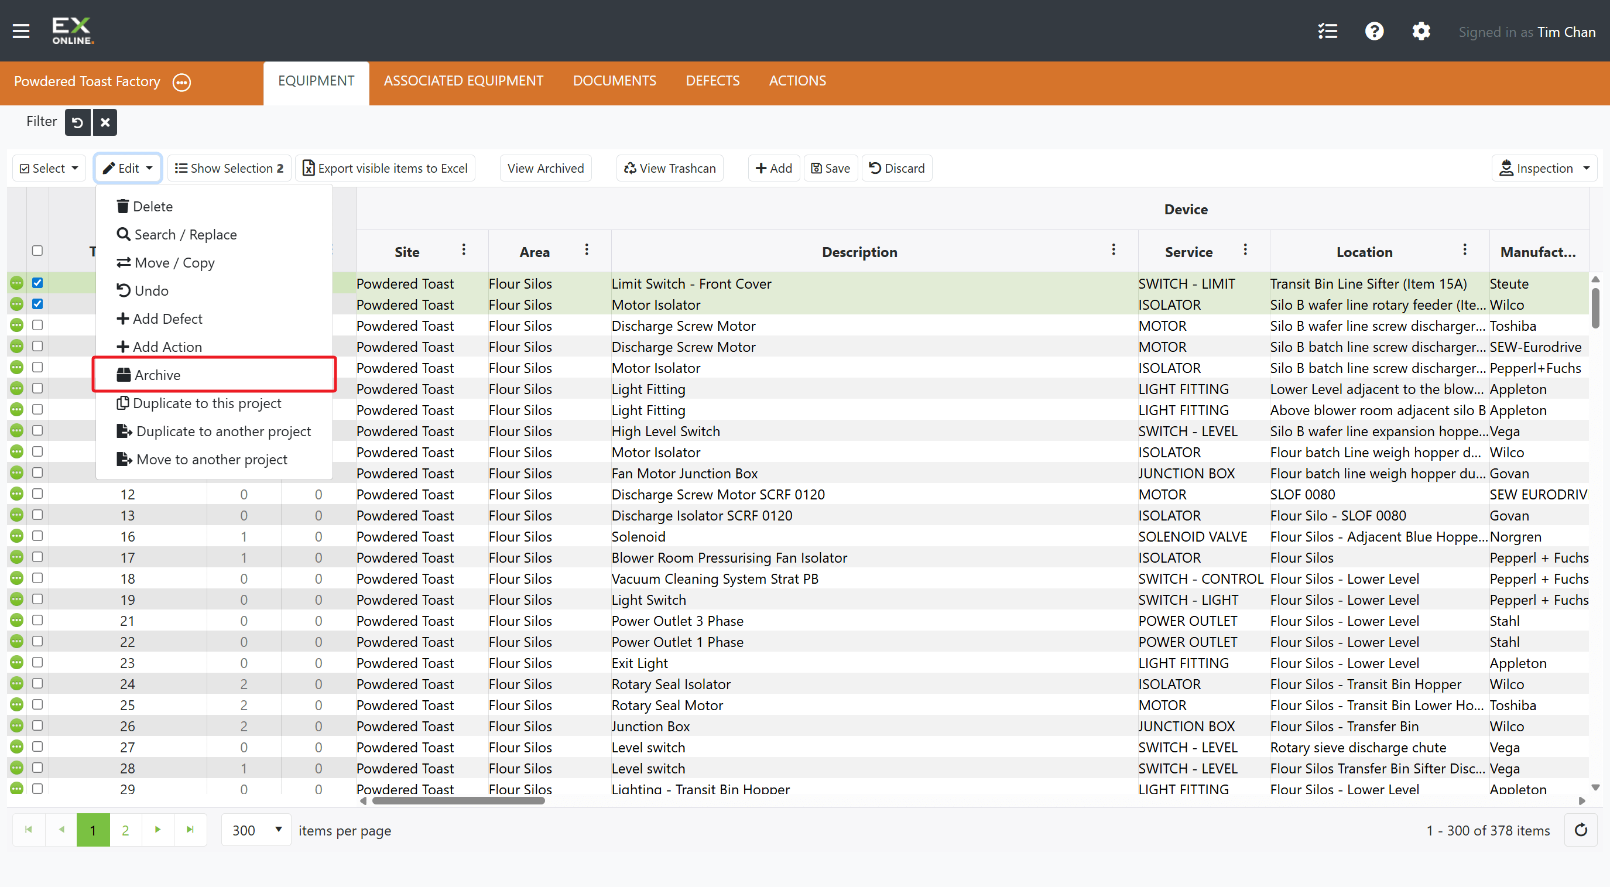Open the help question mark icon
1610x887 pixels.
(1373, 31)
